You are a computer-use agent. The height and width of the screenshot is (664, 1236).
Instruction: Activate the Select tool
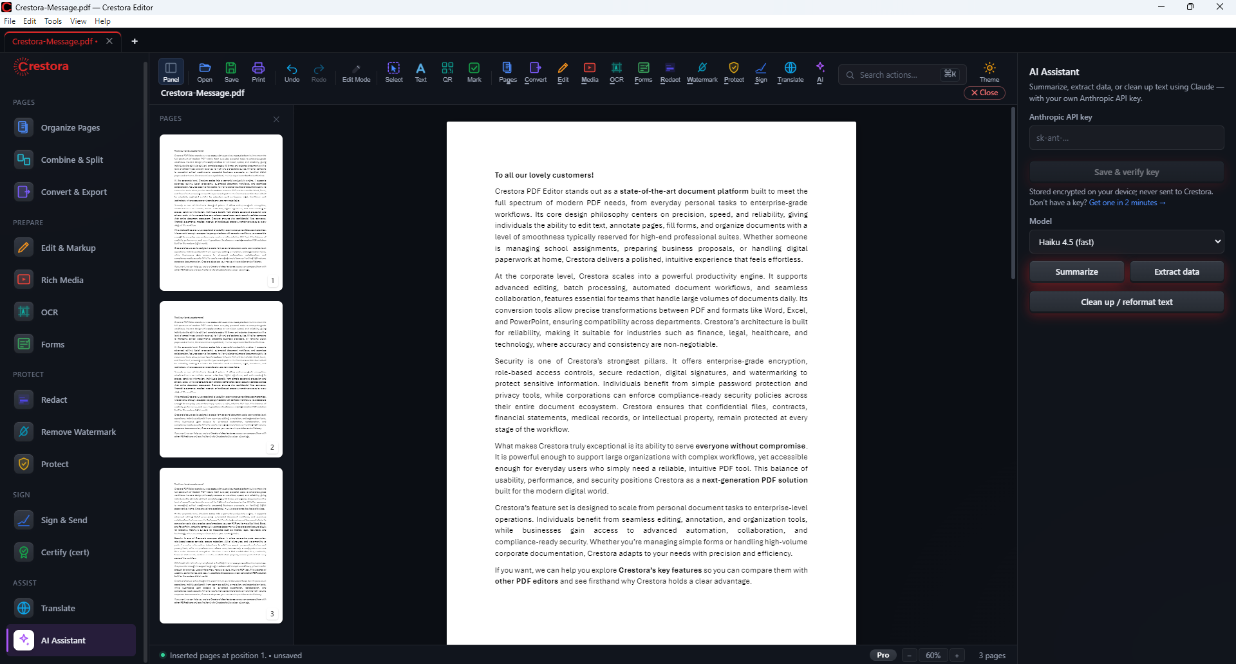click(394, 72)
